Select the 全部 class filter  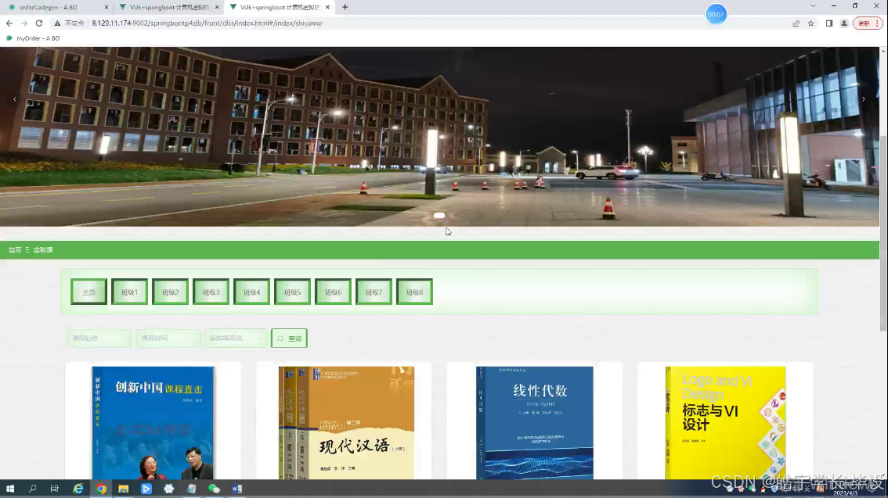(88, 290)
